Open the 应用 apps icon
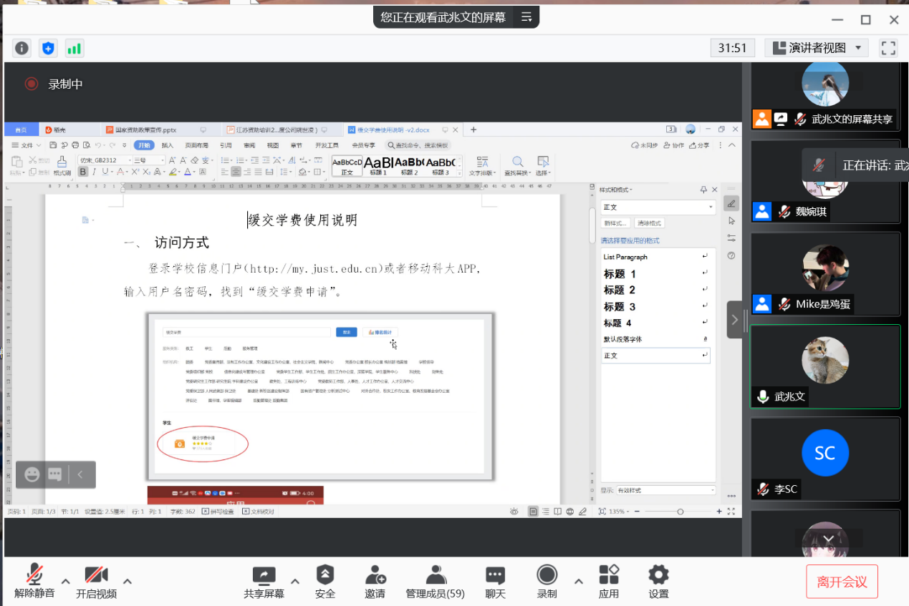The width and height of the screenshot is (909, 606). [x=608, y=581]
